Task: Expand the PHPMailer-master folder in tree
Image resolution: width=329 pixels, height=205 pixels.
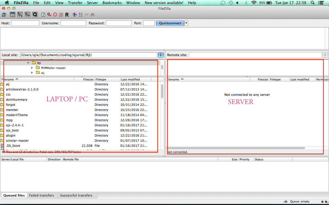Action: point(32,68)
